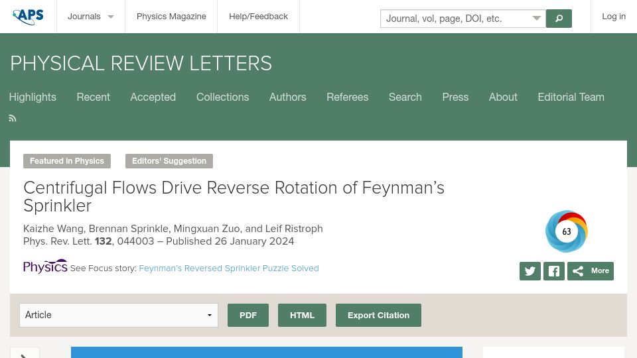The width and height of the screenshot is (637, 358).
Task: Click the Physics magazine logo
Action: tap(45, 267)
